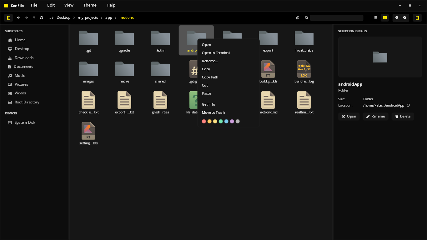Switch to grid view
The image size is (427, 240).
point(385,18)
